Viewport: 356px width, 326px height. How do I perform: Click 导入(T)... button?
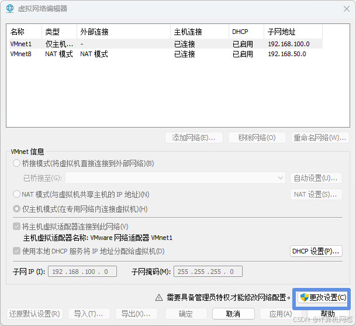(x=89, y=314)
